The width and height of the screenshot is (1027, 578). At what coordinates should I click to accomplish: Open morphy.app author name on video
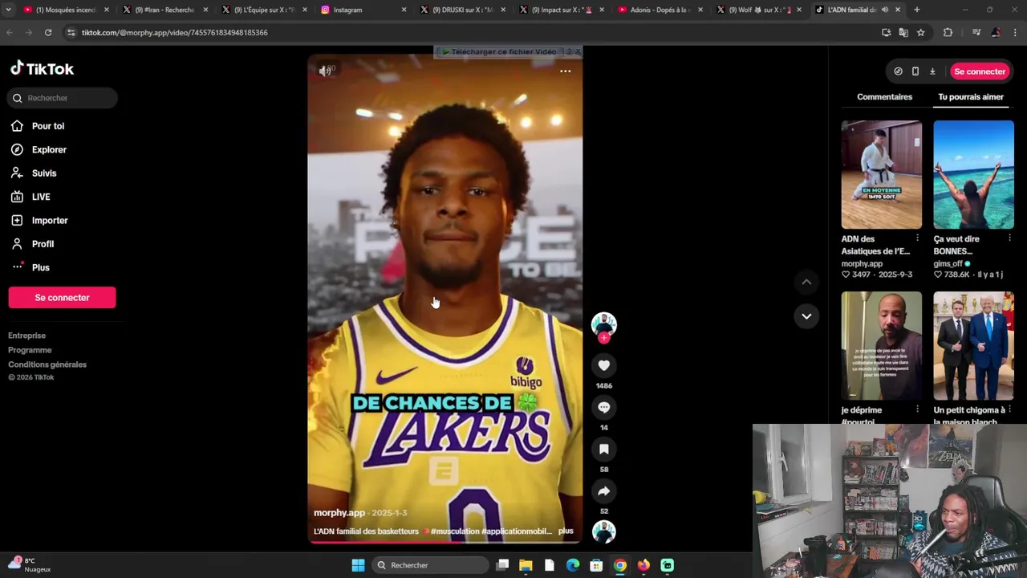[339, 512]
